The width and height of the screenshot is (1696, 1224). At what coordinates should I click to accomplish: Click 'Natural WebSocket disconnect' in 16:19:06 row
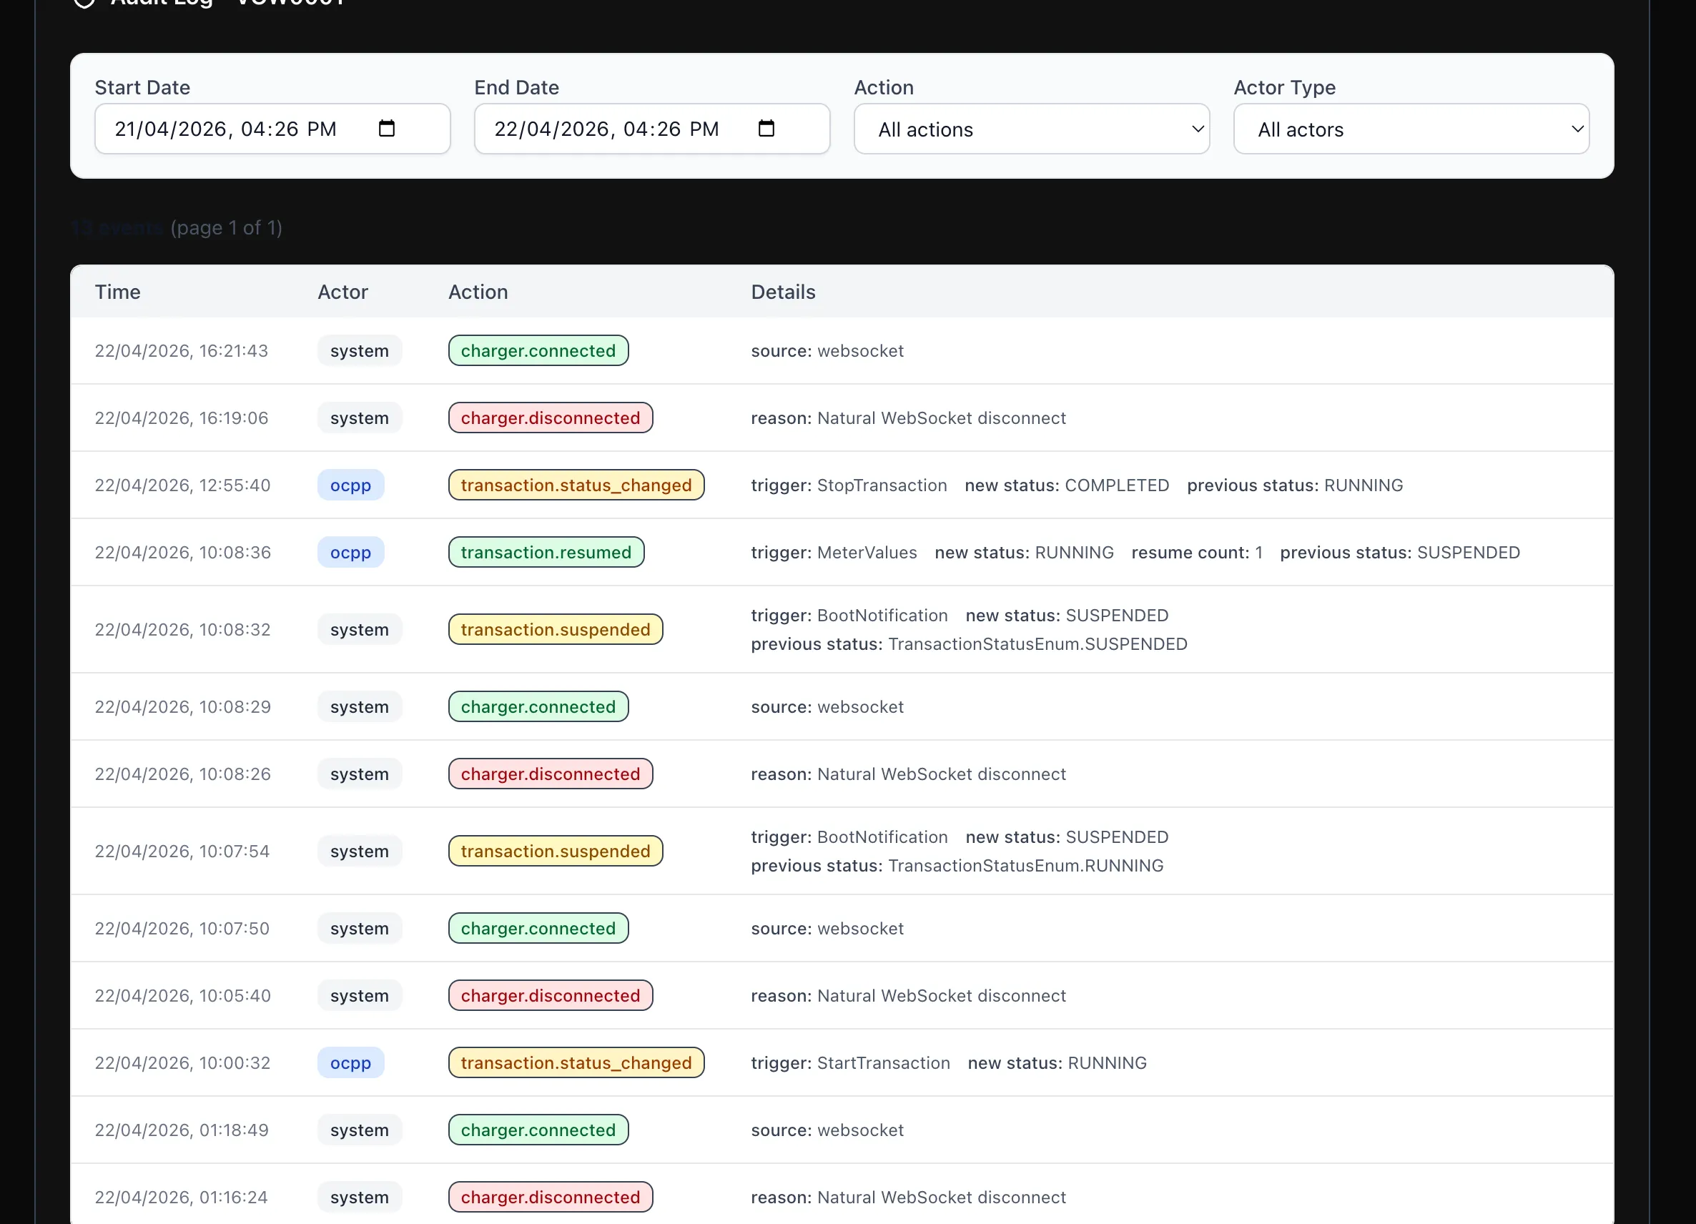[x=942, y=418]
